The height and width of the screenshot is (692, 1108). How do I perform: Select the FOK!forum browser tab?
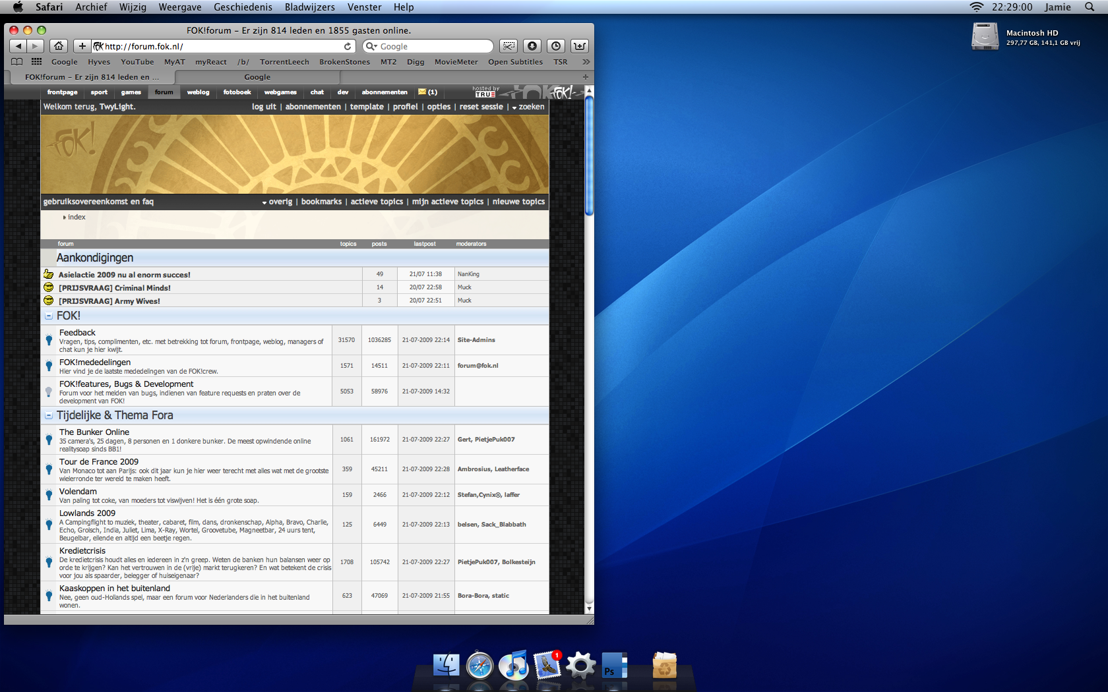coord(92,77)
